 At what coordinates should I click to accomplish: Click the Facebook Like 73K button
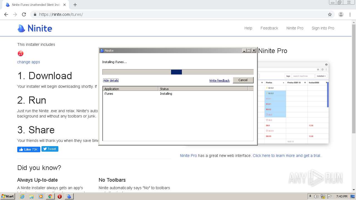tap(29, 149)
